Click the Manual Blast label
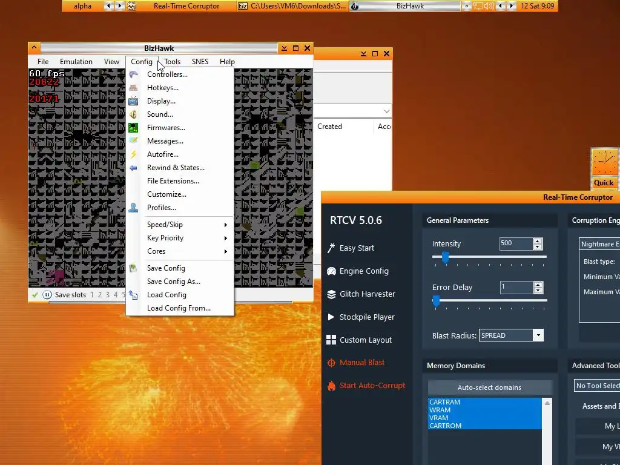Viewport: 620px width, 465px height. click(x=362, y=362)
